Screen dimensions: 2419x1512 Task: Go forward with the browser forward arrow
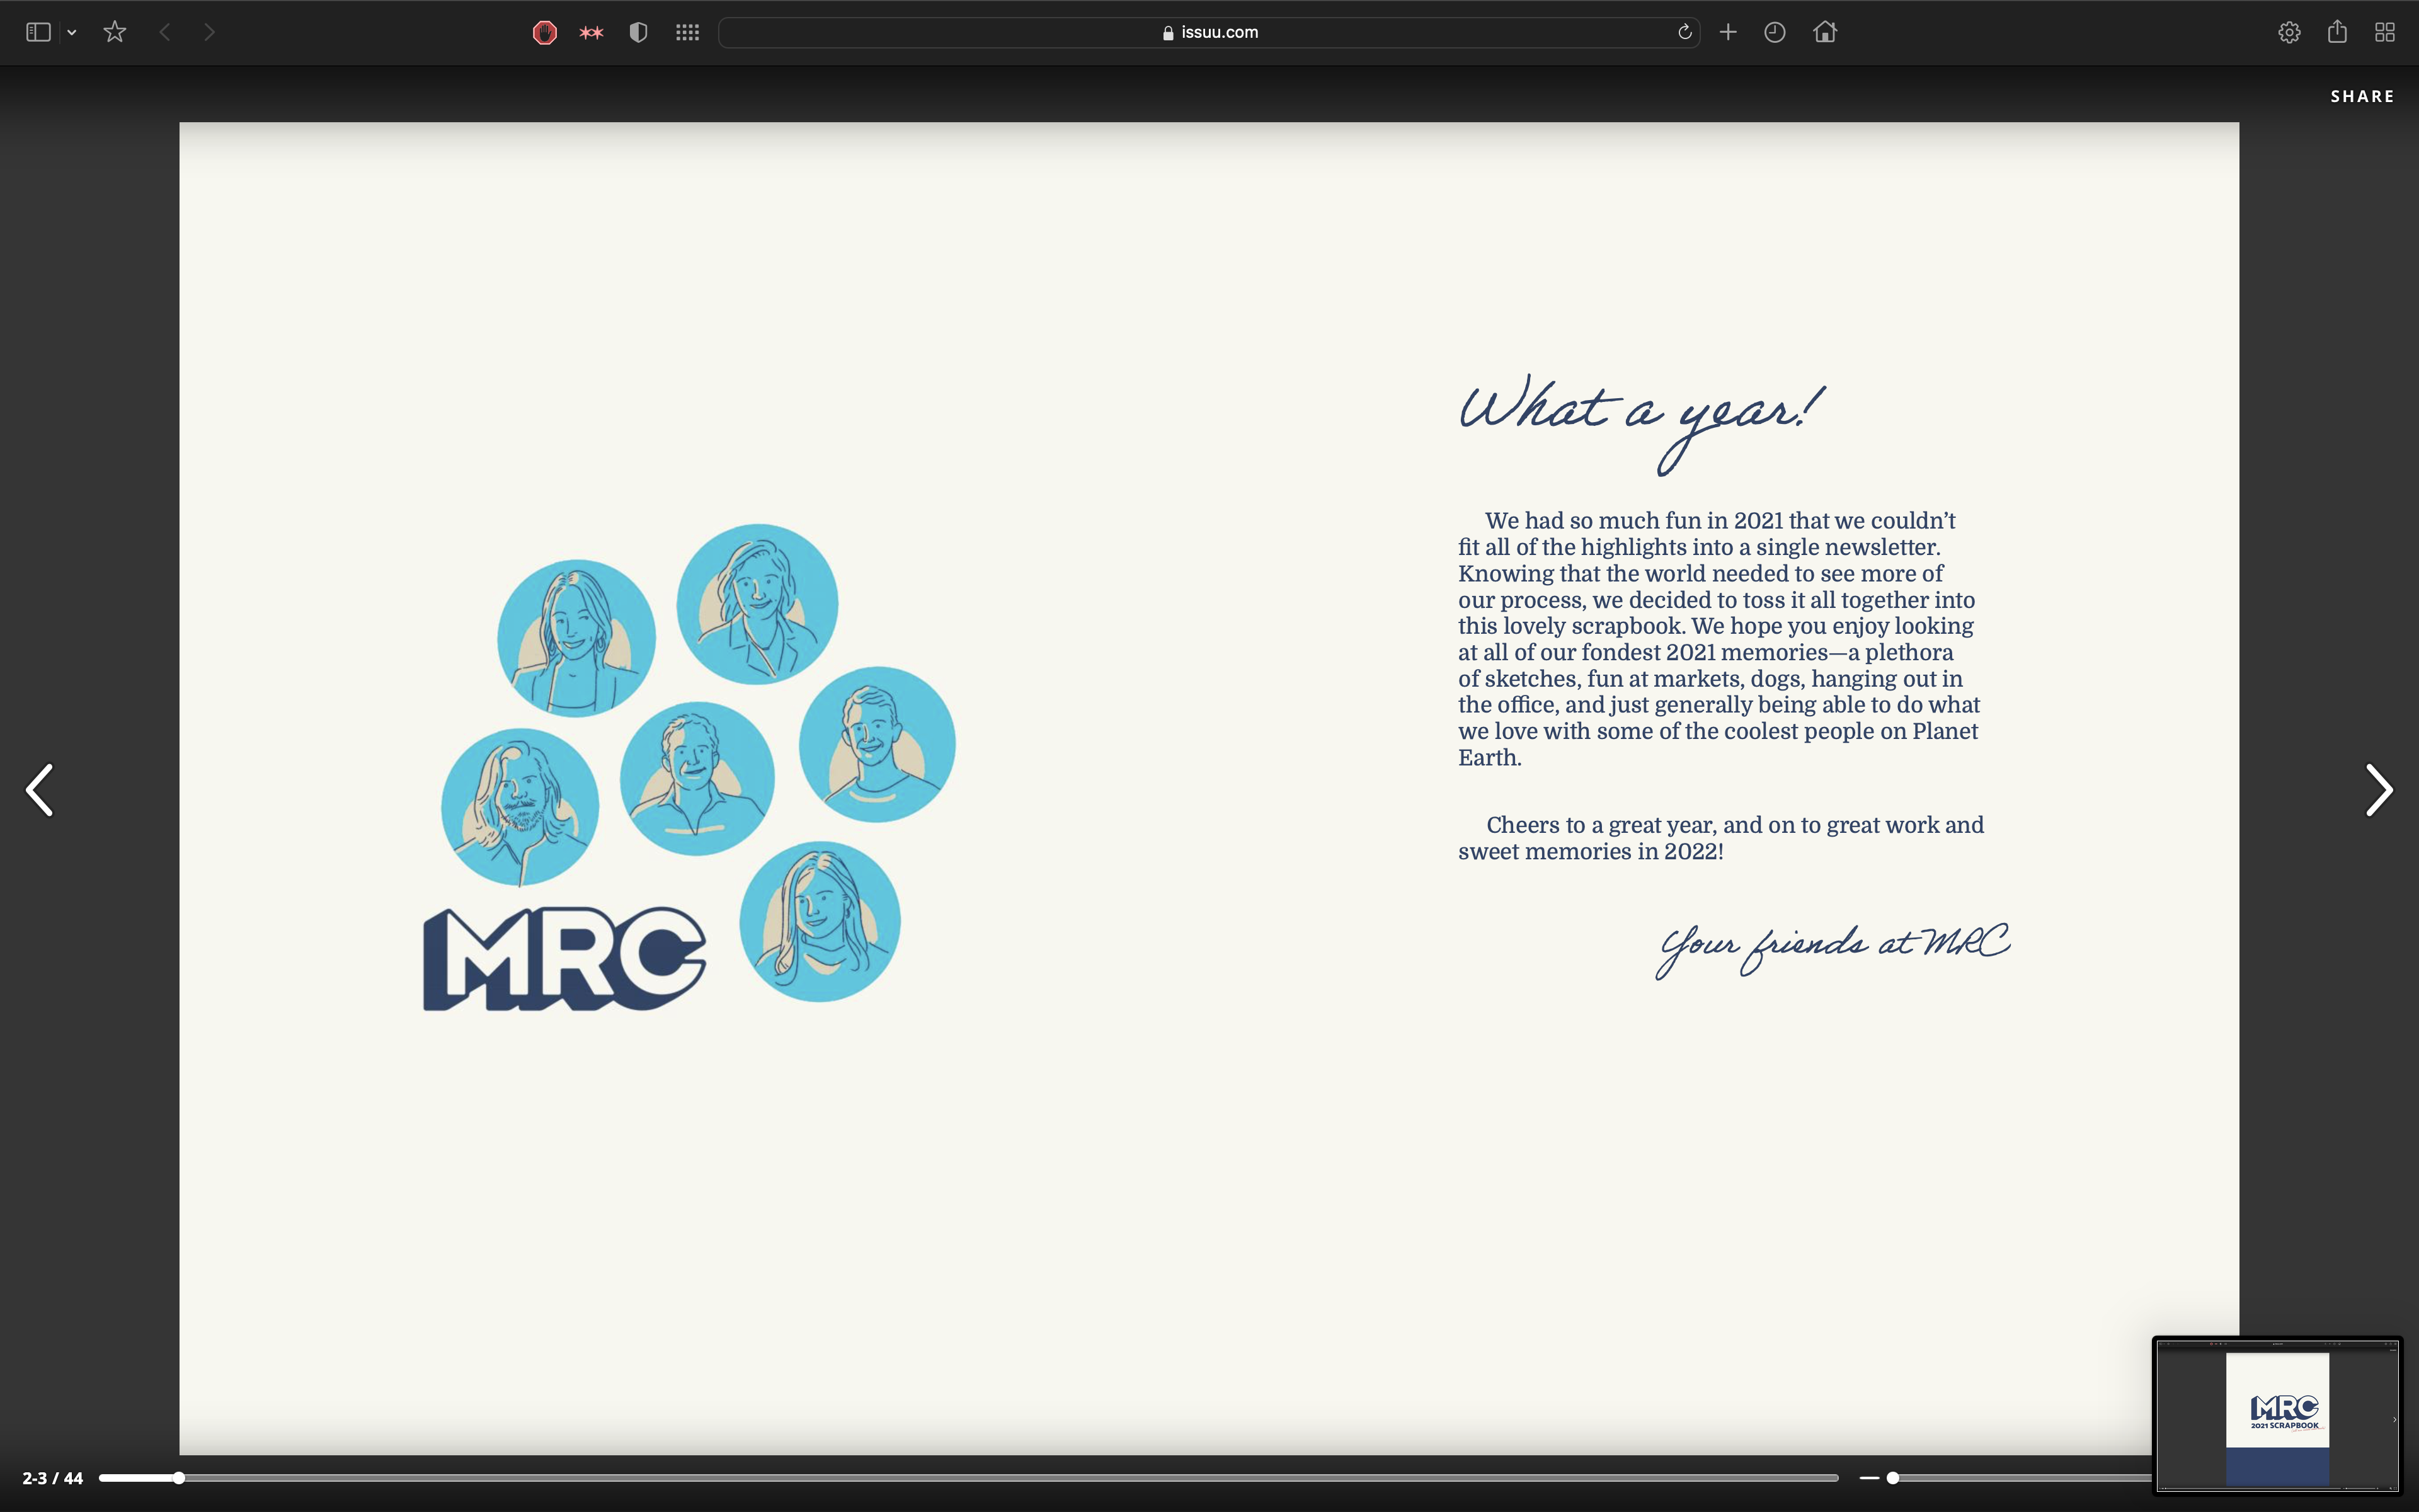(x=209, y=32)
